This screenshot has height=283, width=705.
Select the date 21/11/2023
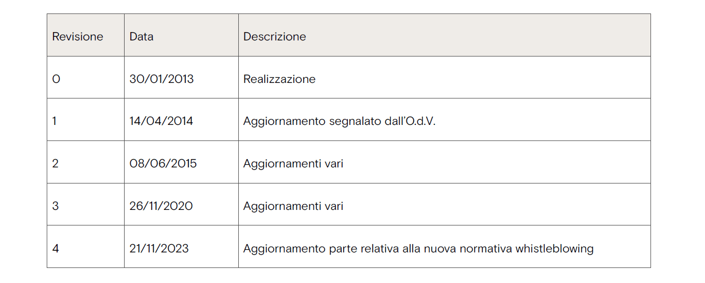click(159, 249)
